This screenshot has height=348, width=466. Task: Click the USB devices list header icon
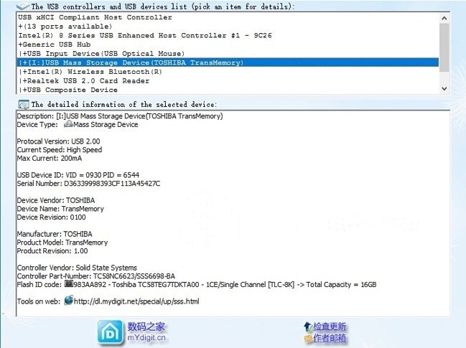(x=22, y=6)
